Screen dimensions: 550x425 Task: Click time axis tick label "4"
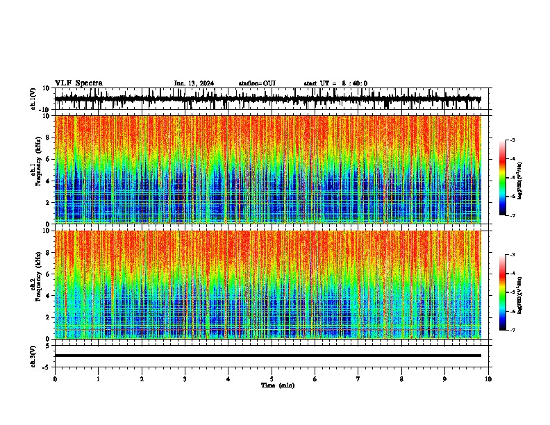click(228, 379)
